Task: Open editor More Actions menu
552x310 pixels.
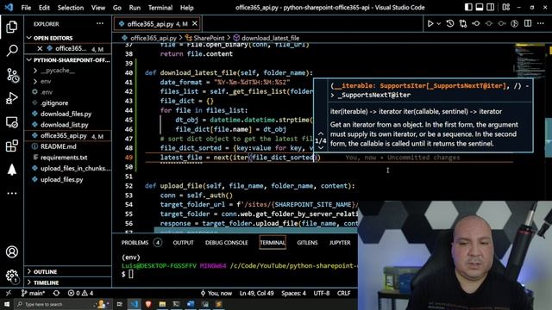Action: point(541,23)
